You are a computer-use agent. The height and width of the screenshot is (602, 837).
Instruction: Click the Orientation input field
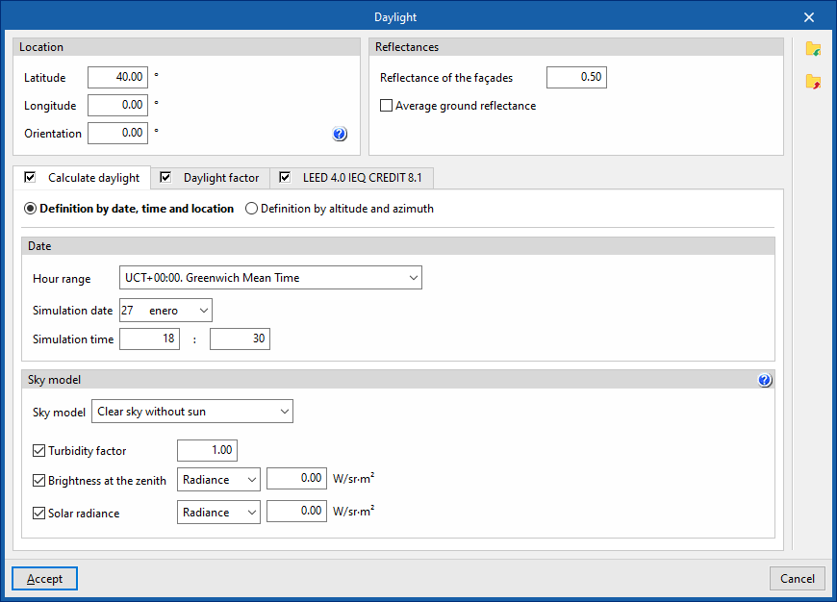pos(118,133)
